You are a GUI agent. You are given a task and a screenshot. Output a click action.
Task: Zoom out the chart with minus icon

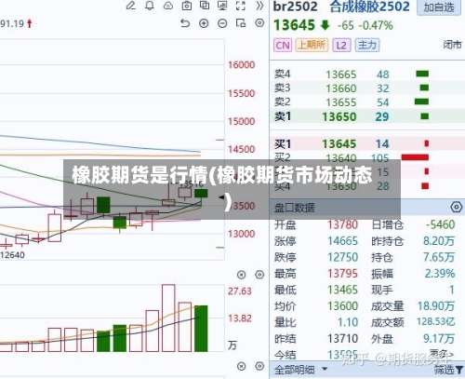tap(222, 23)
